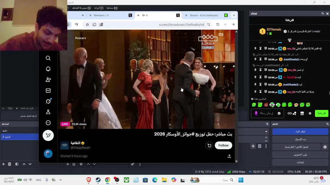The height and width of the screenshot is (185, 330).
Task: Click the address bar URL x.com/i/broadcasts
Action: 181,25
